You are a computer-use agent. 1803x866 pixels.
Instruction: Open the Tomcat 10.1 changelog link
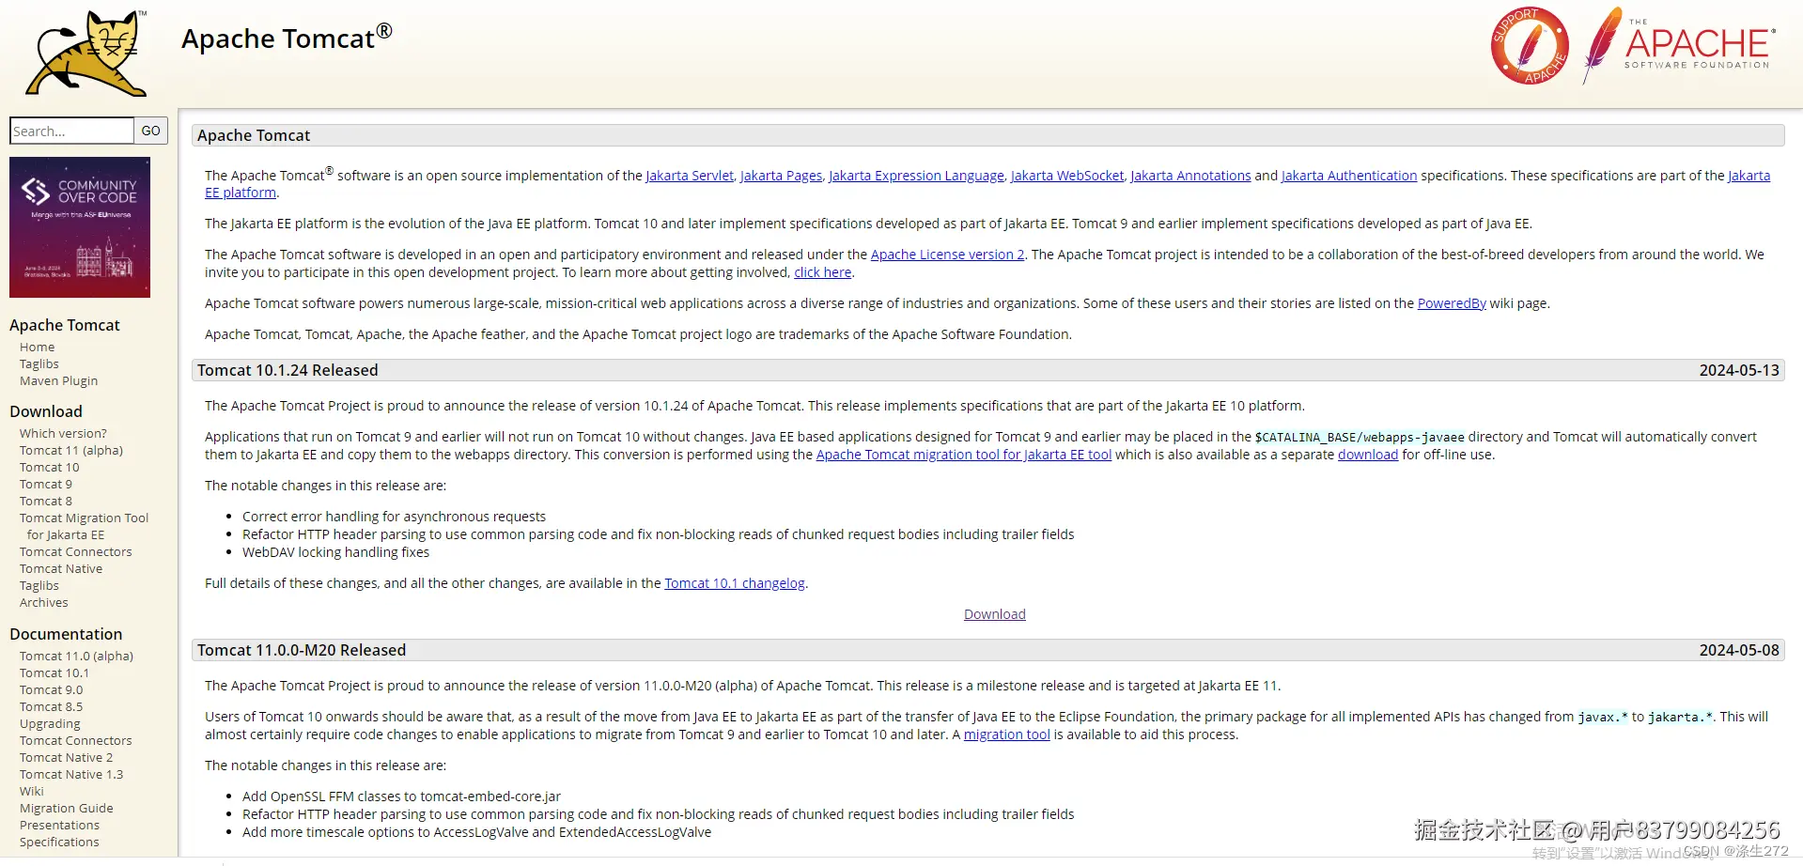[x=735, y=583]
